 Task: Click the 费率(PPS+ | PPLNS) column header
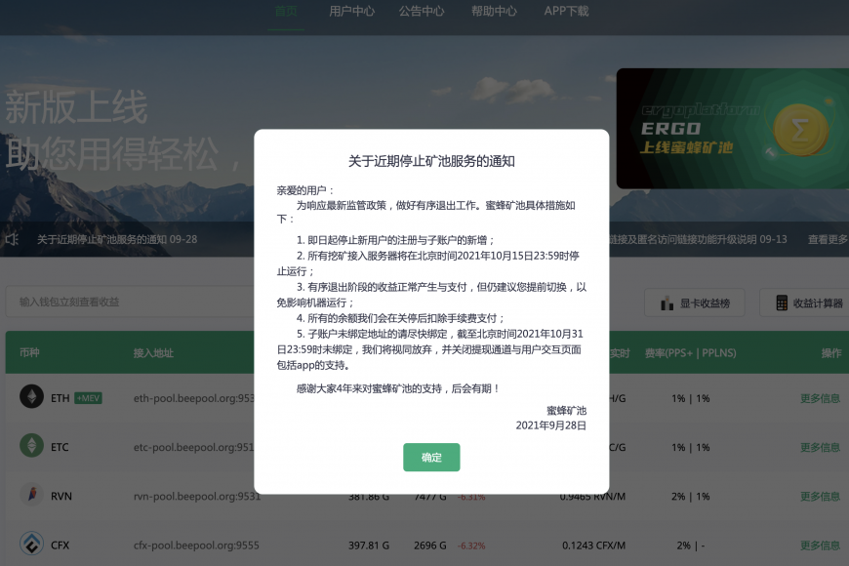pos(690,353)
